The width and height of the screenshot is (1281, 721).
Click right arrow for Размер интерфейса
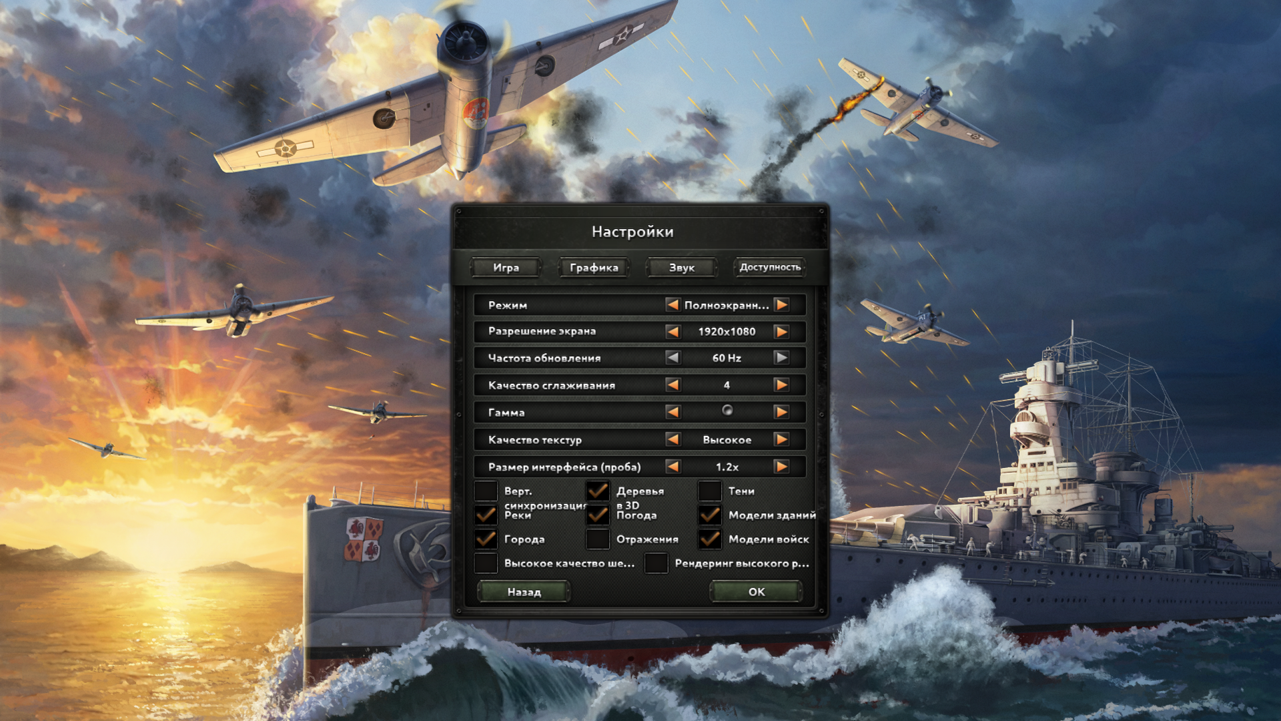[x=781, y=467]
